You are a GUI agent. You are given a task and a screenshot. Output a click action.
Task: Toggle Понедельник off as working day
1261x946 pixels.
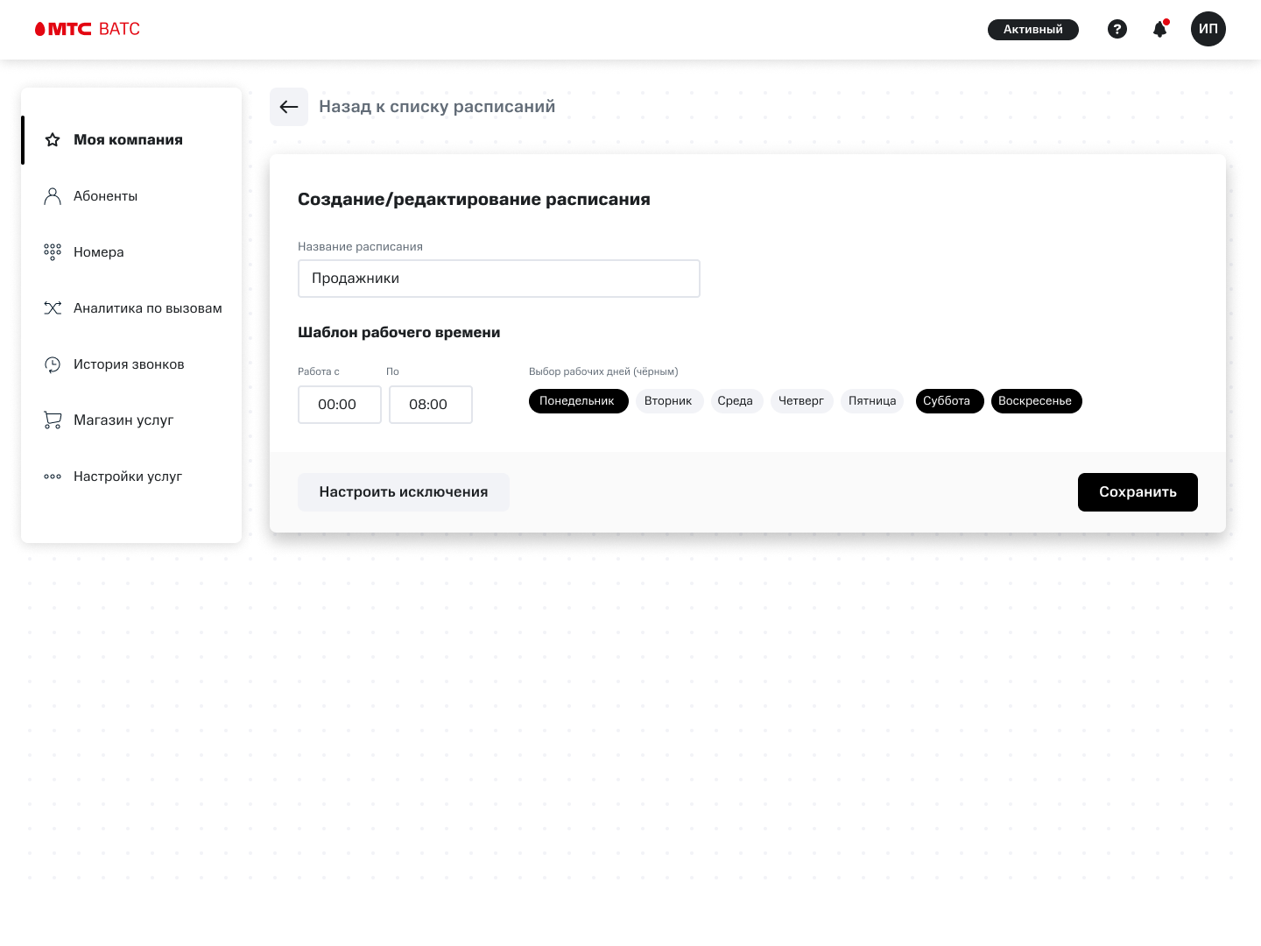(578, 400)
